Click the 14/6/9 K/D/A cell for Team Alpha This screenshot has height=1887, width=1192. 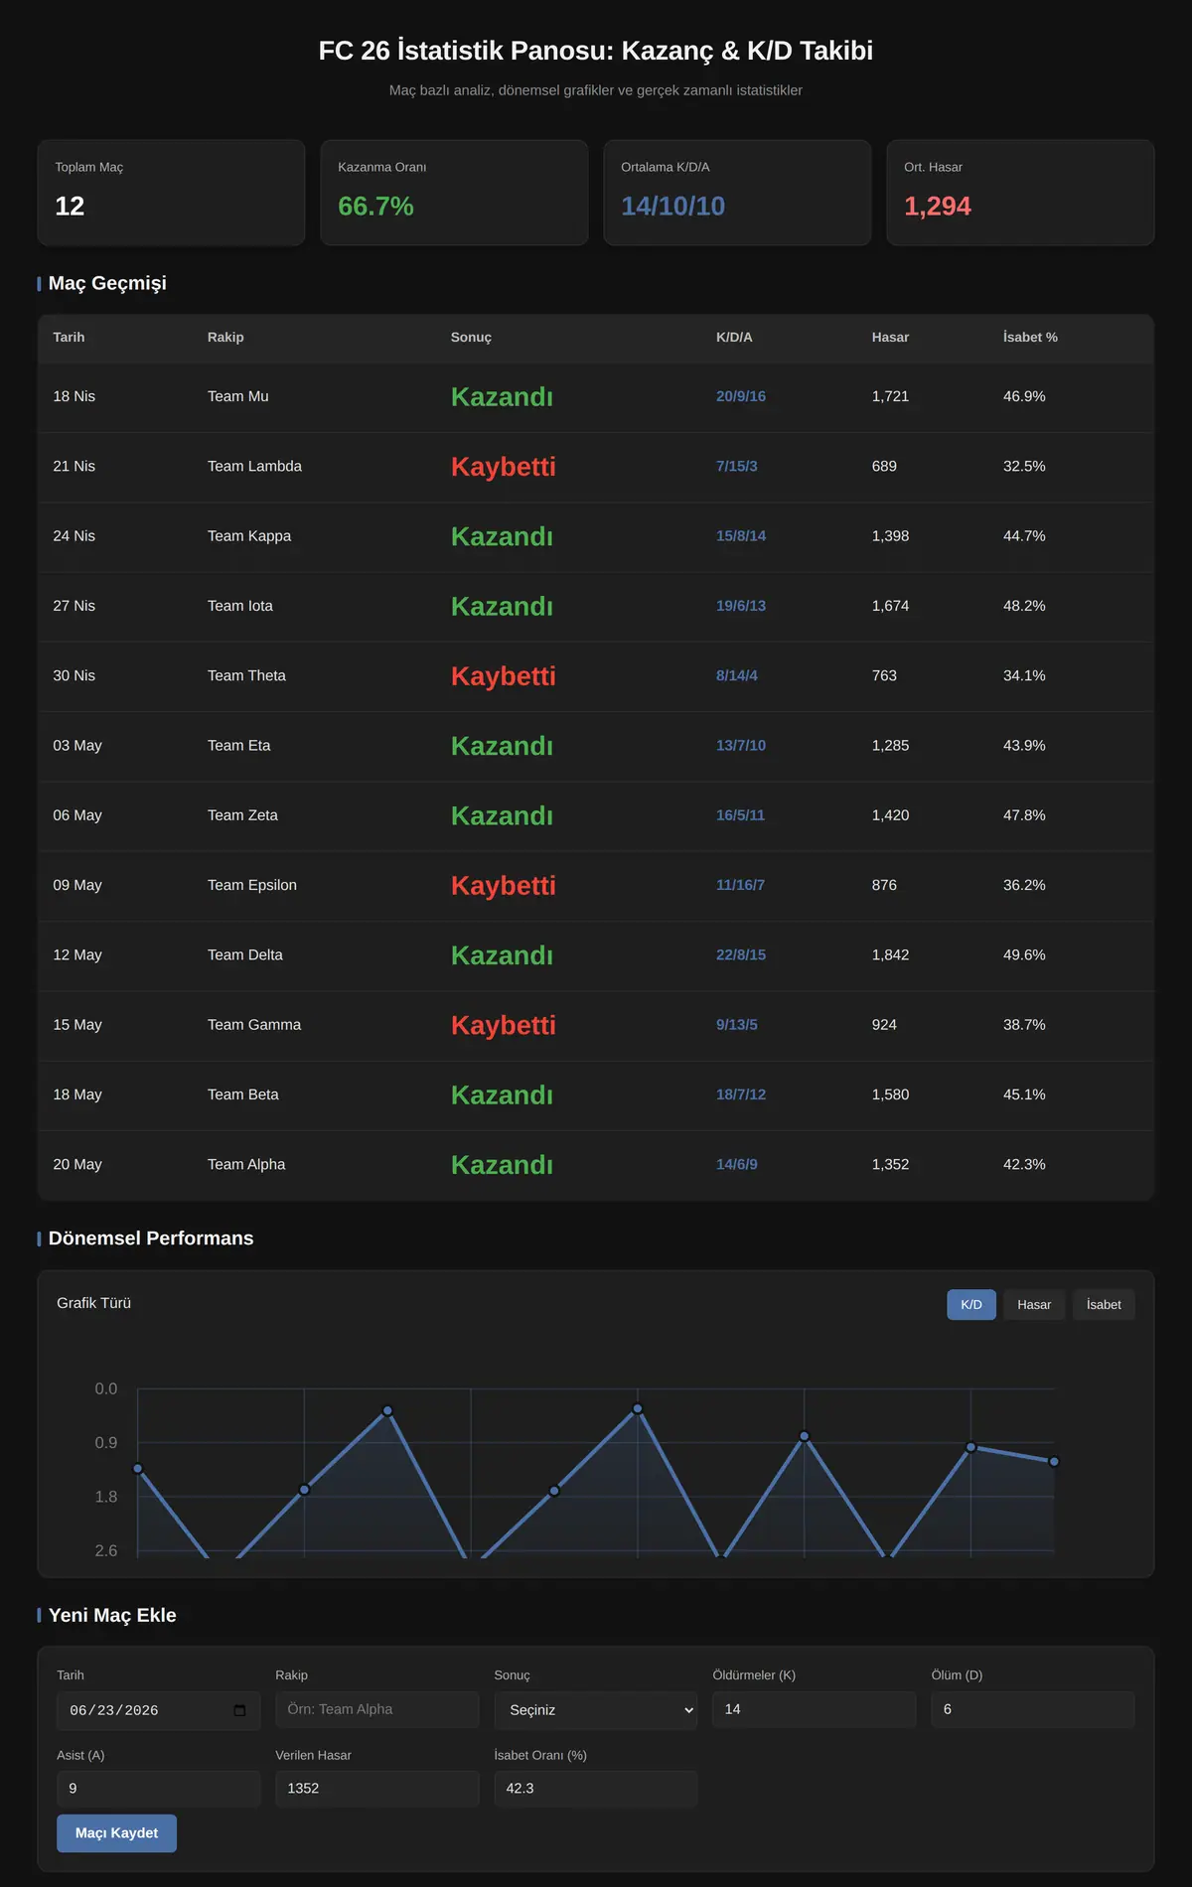(737, 1164)
